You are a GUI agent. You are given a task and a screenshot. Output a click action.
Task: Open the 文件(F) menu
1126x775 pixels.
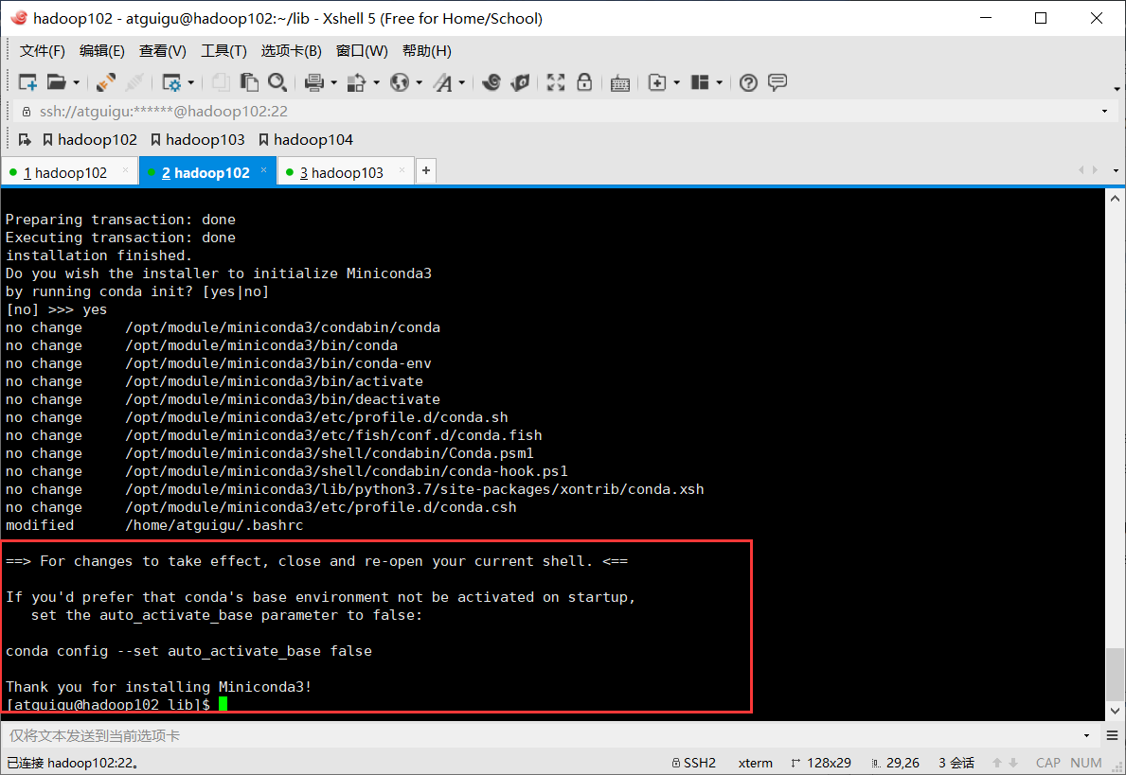point(43,51)
